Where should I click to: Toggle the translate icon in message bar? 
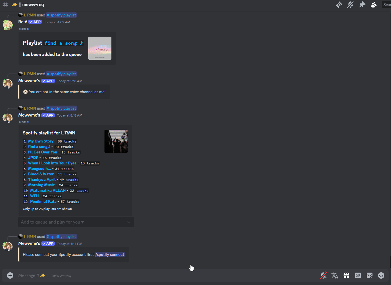click(335, 275)
